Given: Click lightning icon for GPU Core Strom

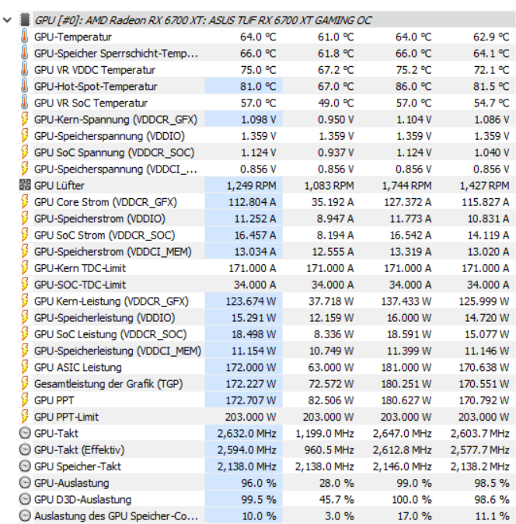Looking at the screenshot, I should (x=24, y=202).
